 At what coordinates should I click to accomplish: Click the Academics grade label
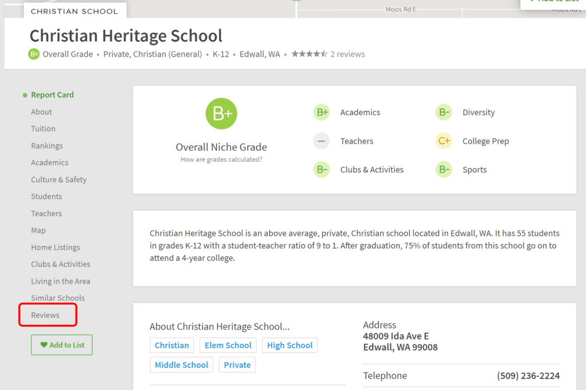pos(361,112)
